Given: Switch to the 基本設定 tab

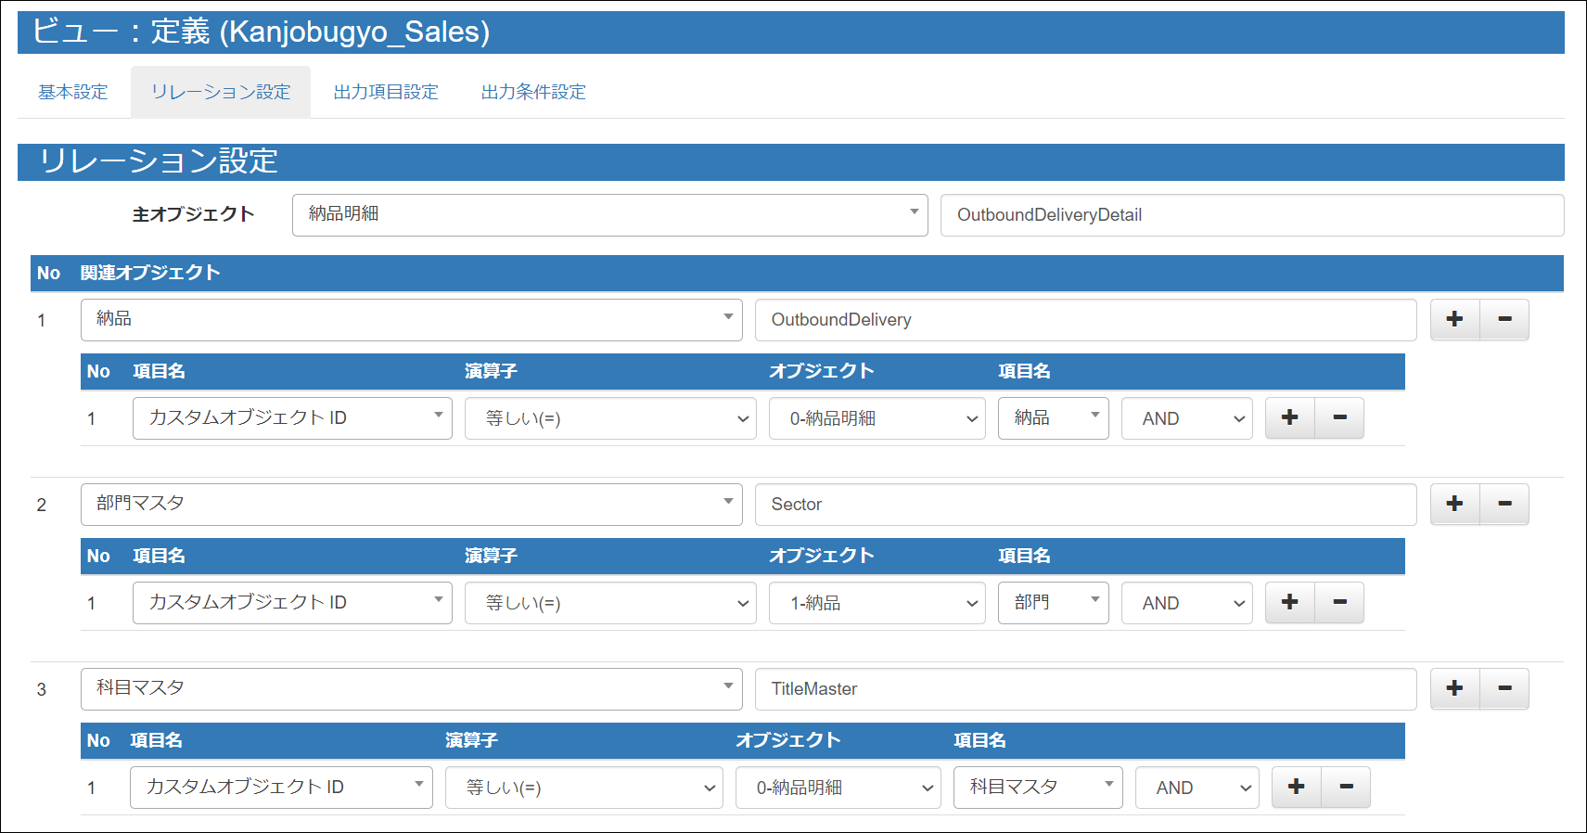Looking at the screenshot, I should [73, 92].
